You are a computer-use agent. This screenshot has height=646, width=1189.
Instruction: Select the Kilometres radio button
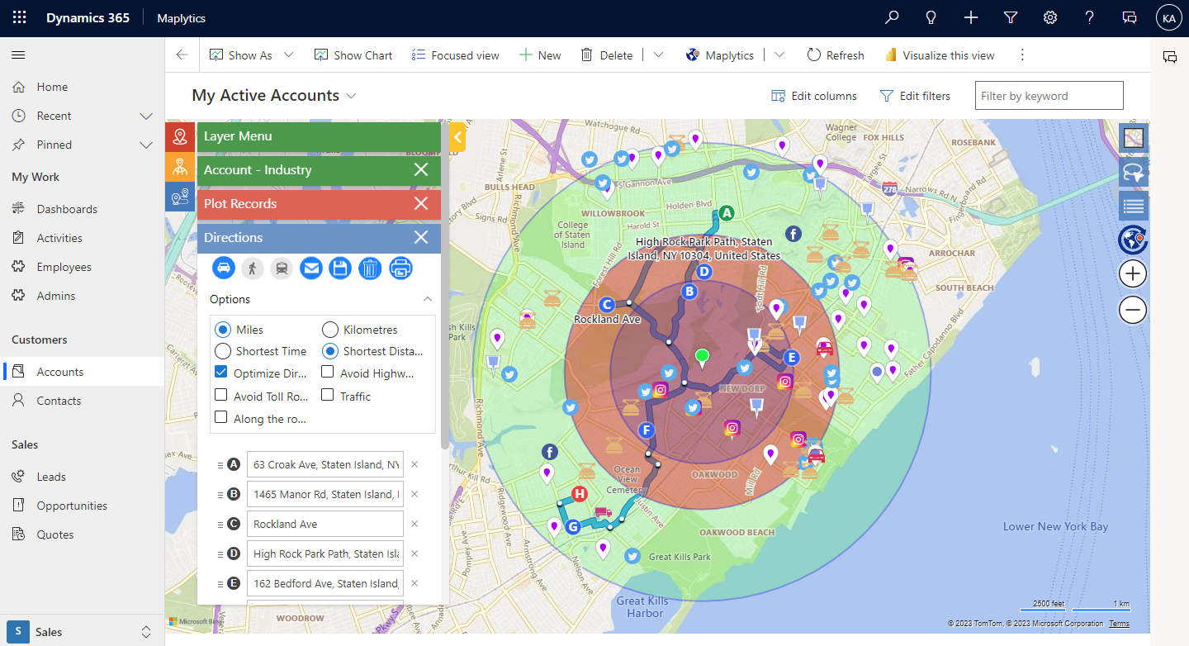(330, 330)
